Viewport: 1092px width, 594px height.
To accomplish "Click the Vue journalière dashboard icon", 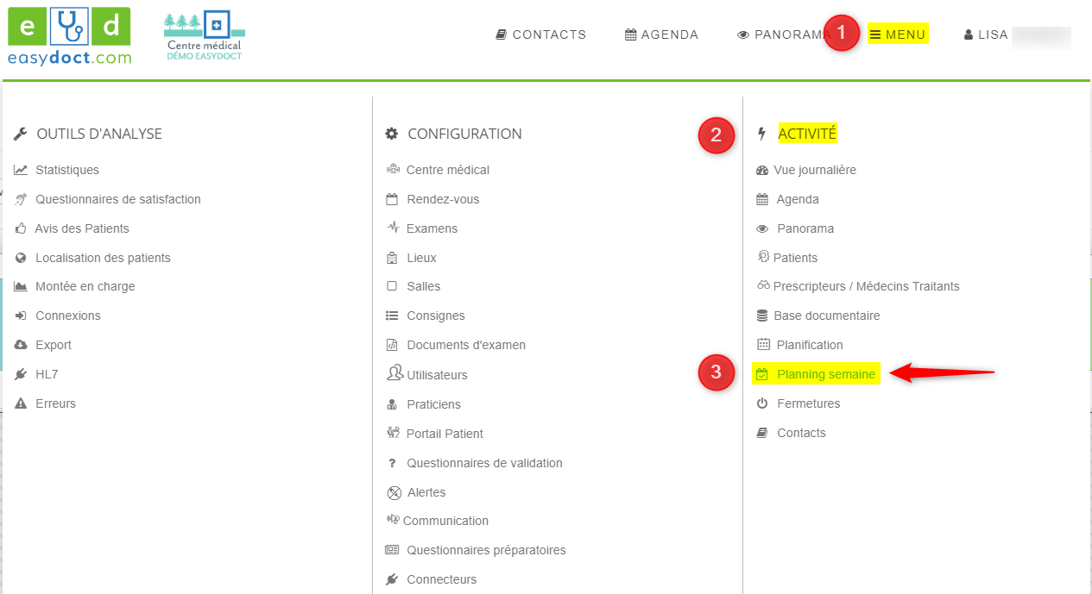I will tap(762, 171).
